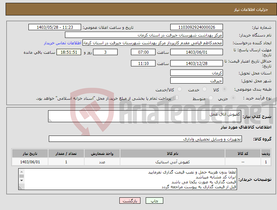Click the نام کالا column header
The width and height of the screenshot is (277, 210).
[x=172, y=153]
